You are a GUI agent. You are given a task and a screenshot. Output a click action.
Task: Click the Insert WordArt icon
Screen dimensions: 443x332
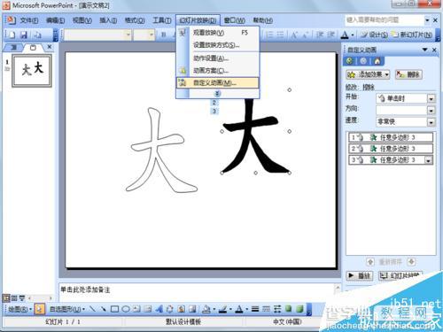pyautogui.click(x=159, y=309)
